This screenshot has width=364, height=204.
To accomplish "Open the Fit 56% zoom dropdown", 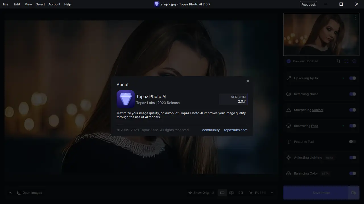I will pyautogui.click(x=264, y=193).
